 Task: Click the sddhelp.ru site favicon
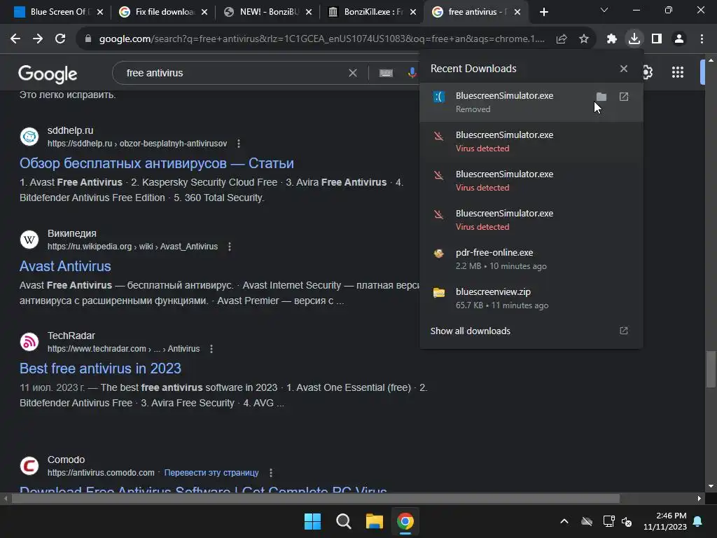pos(29,137)
